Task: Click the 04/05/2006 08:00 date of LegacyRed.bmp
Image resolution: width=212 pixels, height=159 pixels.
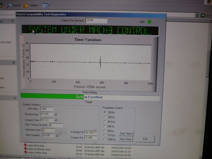Action: (121, 148)
